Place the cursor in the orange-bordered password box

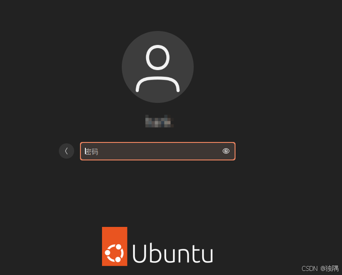tap(158, 151)
